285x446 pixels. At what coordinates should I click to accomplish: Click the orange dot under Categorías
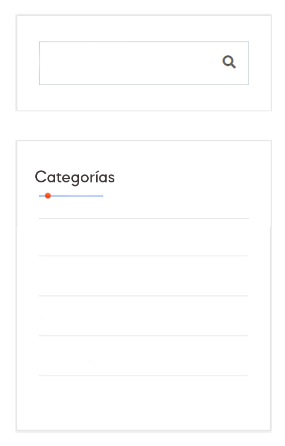[x=48, y=195]
